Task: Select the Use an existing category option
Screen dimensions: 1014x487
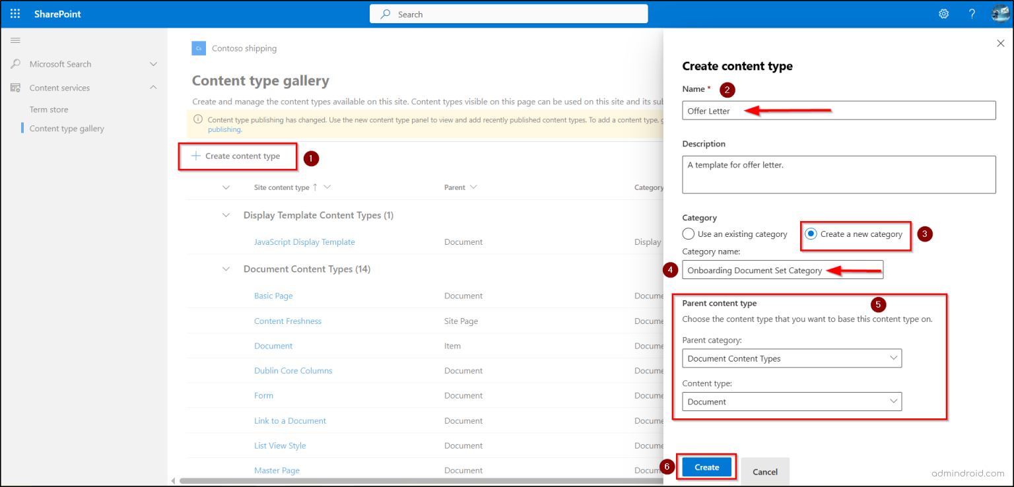Action: (x=688, y=233)
